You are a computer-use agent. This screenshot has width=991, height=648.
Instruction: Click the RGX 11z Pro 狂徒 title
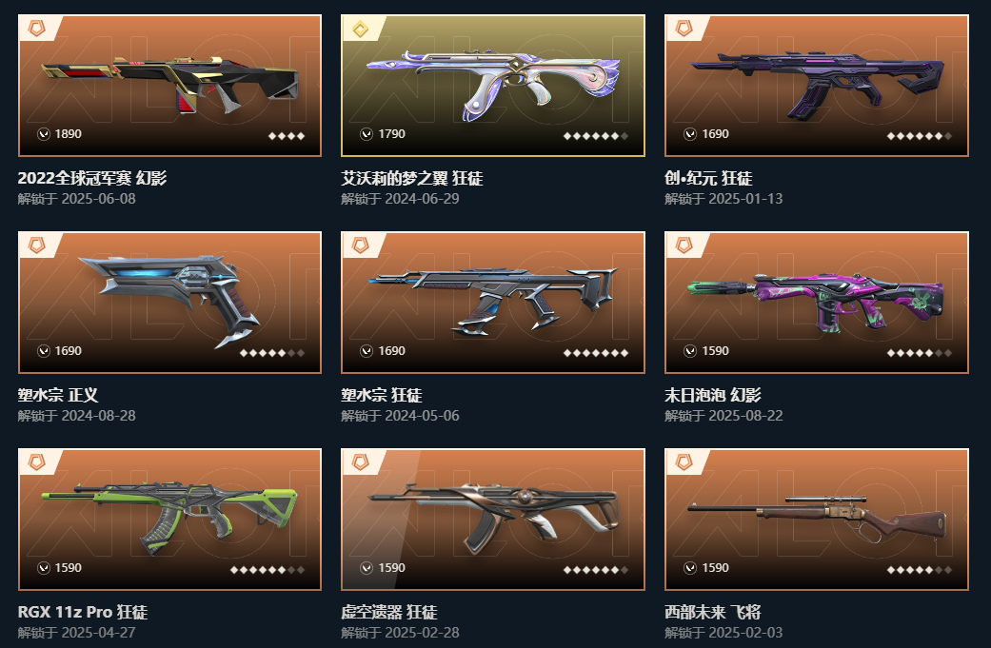pos(83,612)
